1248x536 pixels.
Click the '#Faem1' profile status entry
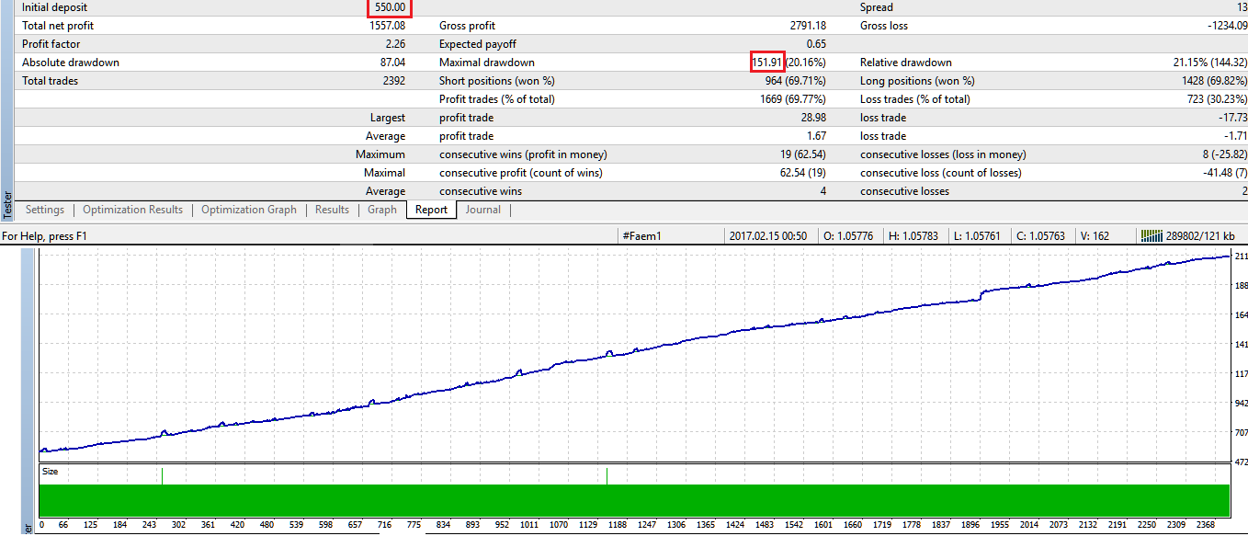click(x=641, y=236)
